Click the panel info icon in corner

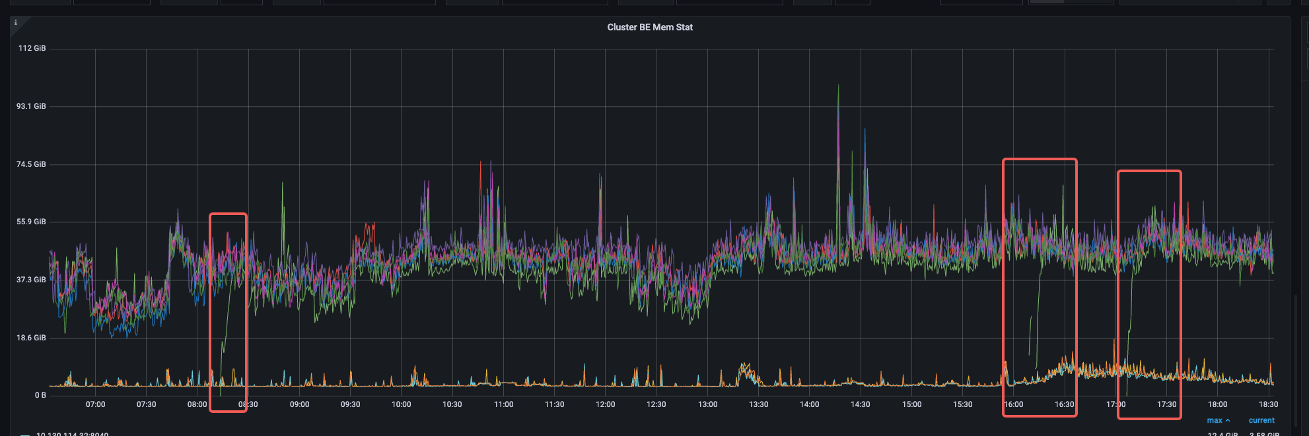point(16,22)
